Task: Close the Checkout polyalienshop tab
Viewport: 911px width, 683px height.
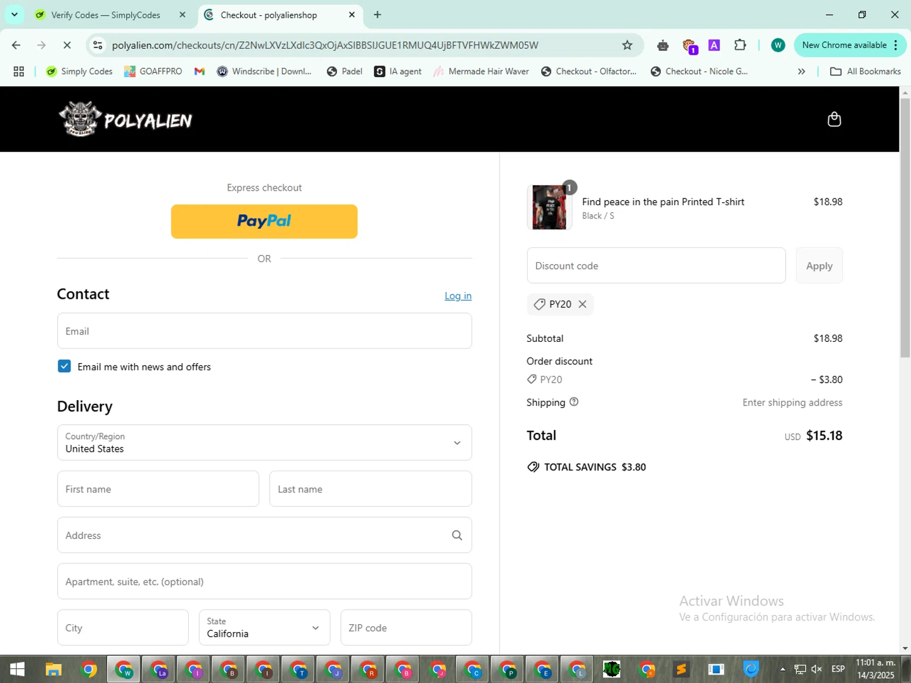Action: point(352,15)
